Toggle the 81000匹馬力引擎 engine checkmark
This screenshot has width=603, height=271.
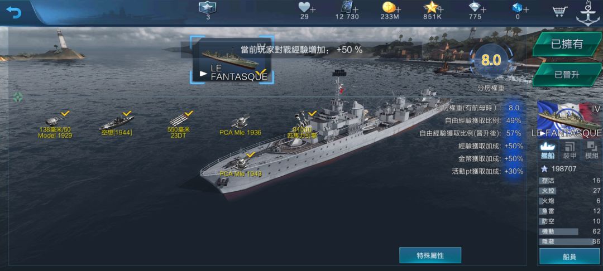click(312, 113)
